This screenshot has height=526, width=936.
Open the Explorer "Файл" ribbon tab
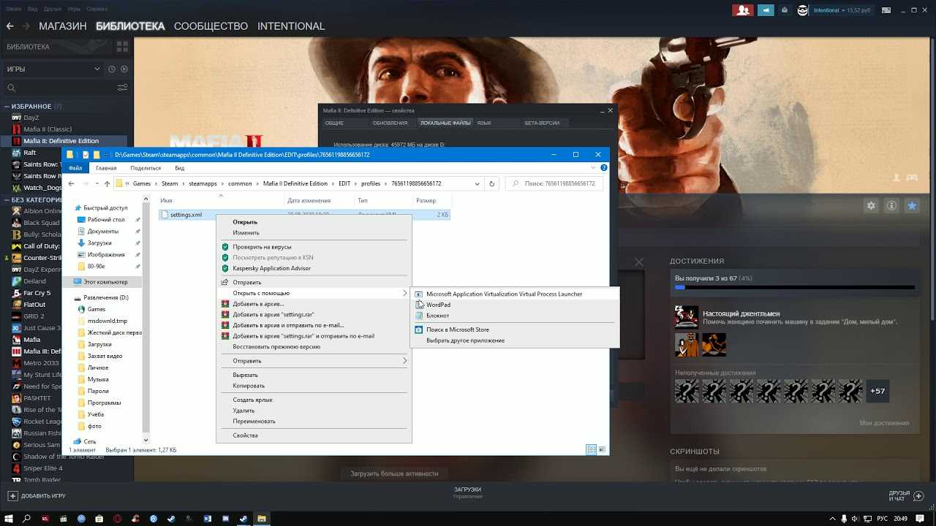[x=75, y=168]
